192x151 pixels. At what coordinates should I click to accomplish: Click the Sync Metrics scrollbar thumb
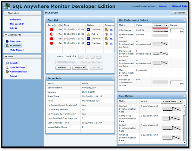point(184,111)
